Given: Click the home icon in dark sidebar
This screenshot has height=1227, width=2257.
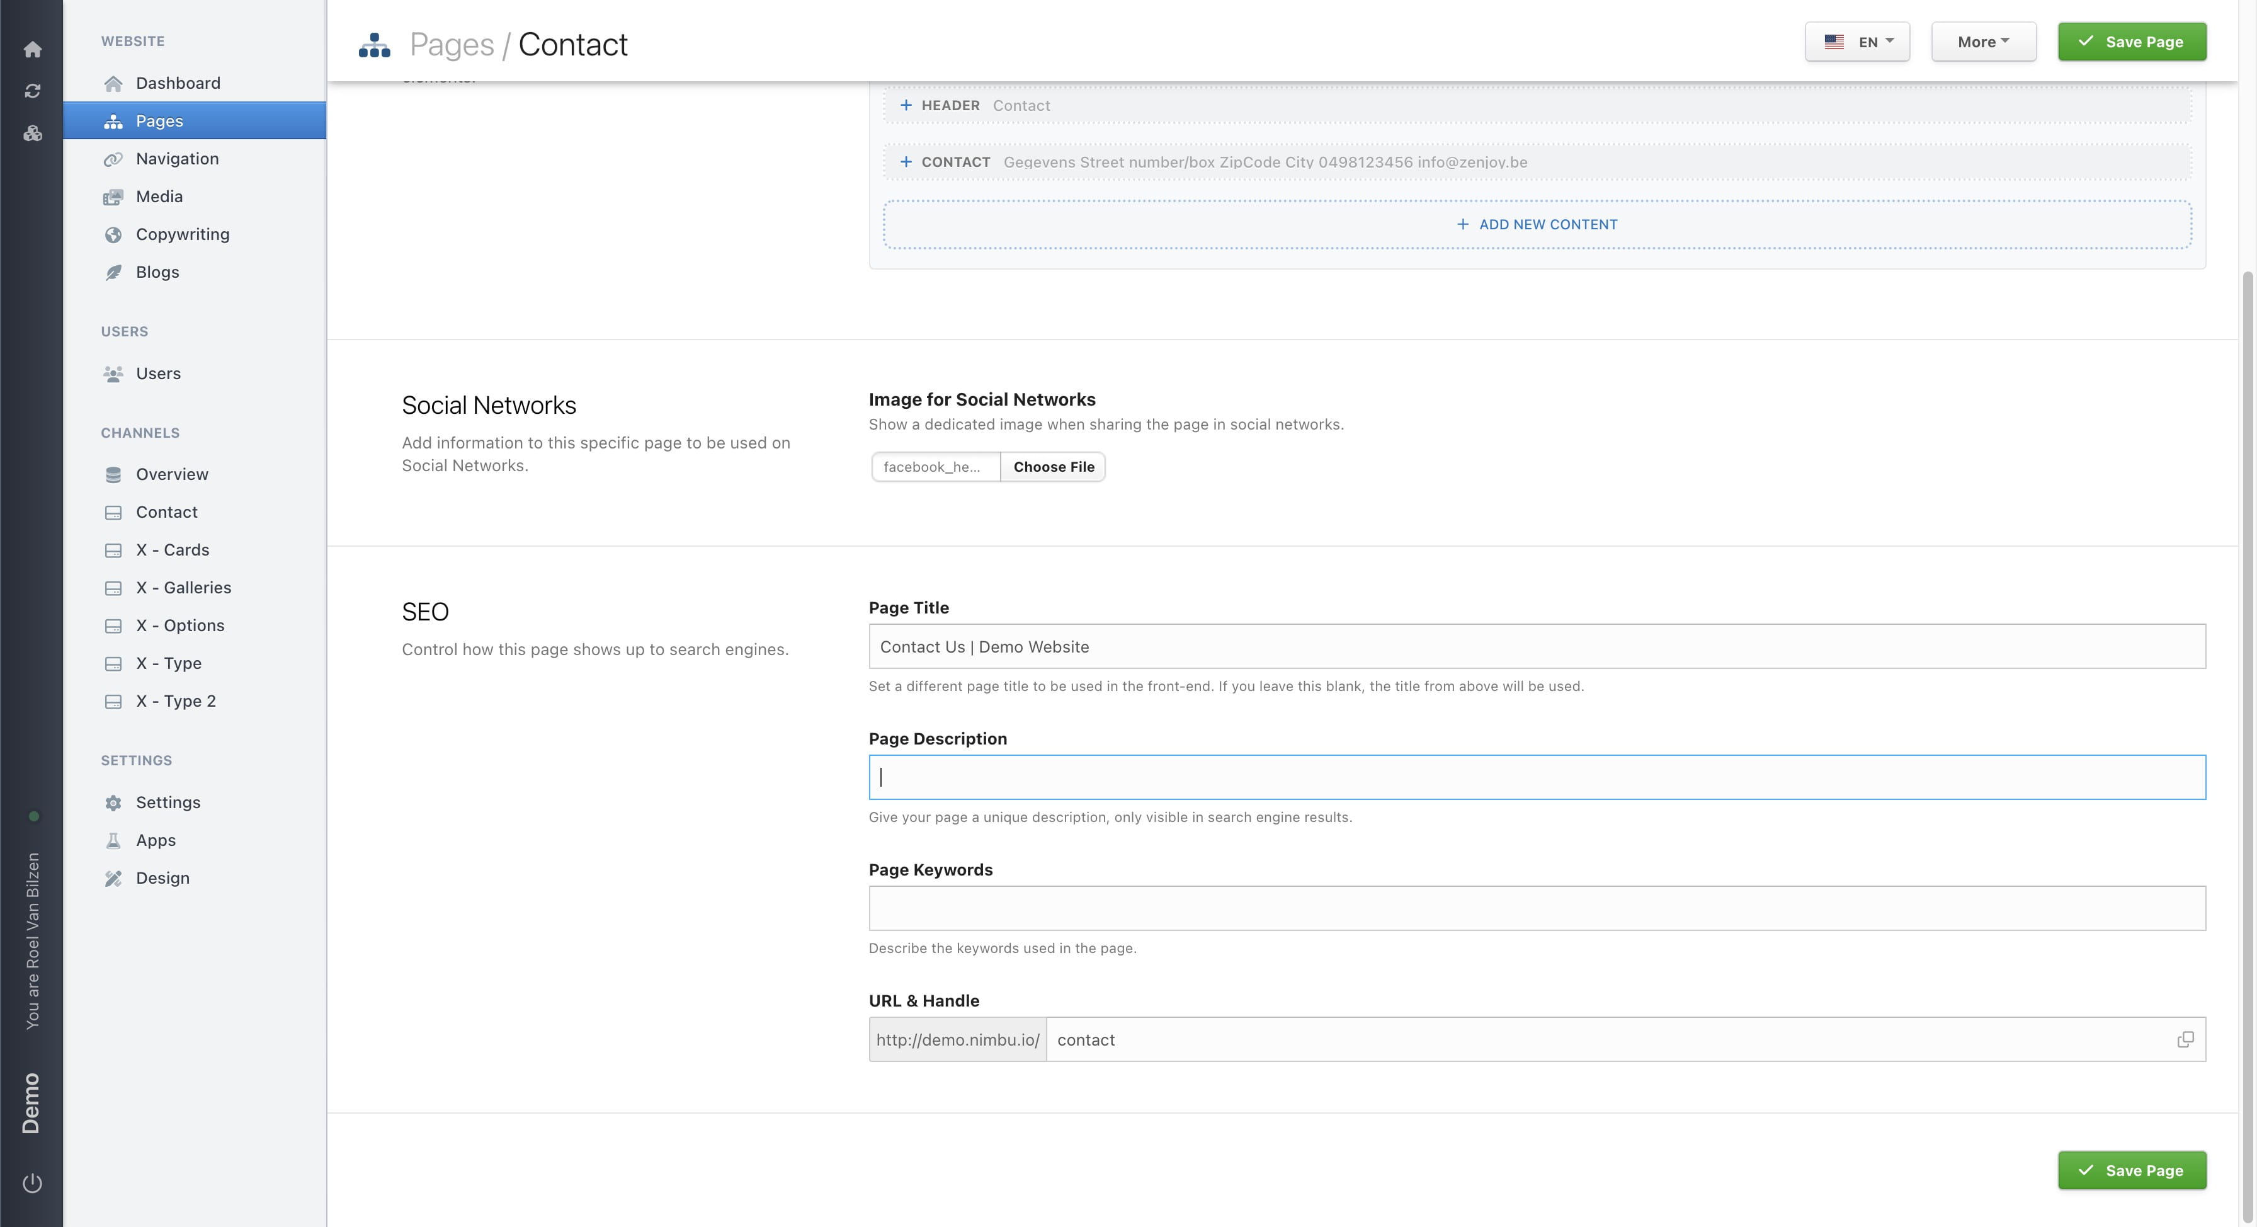Looking at the screenshot, I should 32,49.
